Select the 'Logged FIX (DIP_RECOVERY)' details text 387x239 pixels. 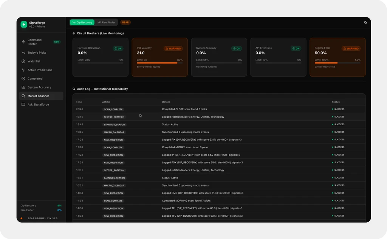click(202, 140)
